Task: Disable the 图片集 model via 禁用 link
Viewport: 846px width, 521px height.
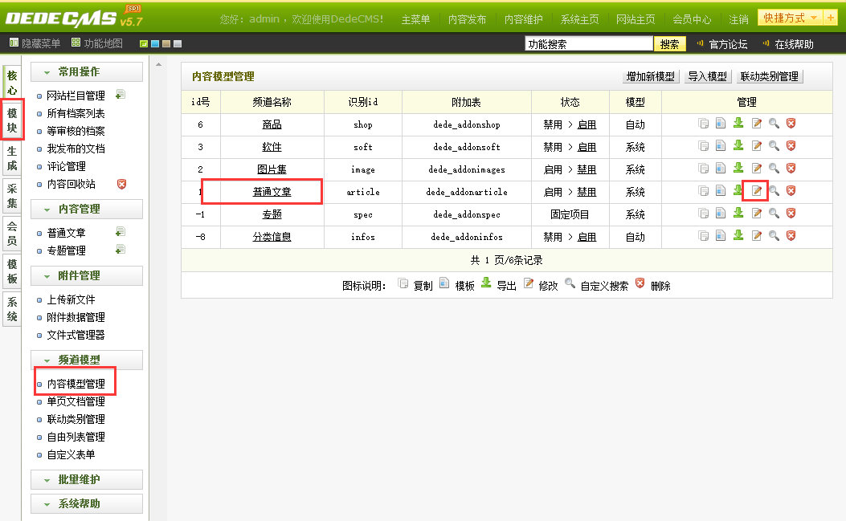Action: click(586, 169)
